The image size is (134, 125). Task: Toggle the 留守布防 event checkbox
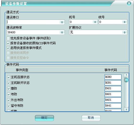pos(9,106)
